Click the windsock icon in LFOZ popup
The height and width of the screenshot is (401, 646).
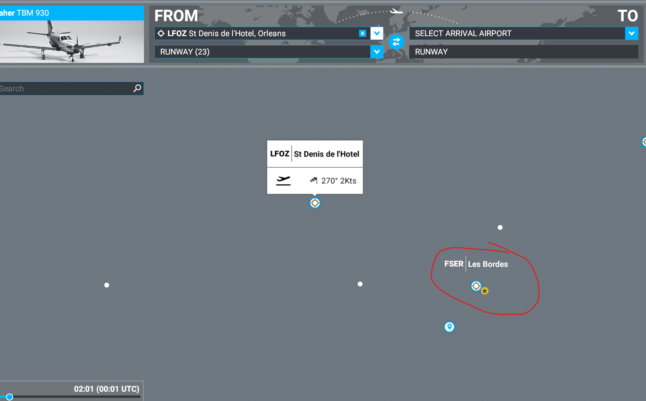314,180
